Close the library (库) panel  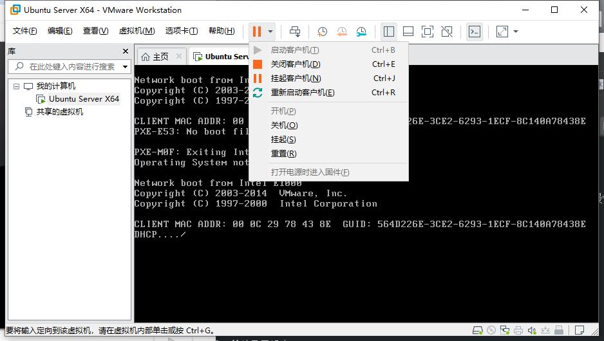(x=125, y=51)
